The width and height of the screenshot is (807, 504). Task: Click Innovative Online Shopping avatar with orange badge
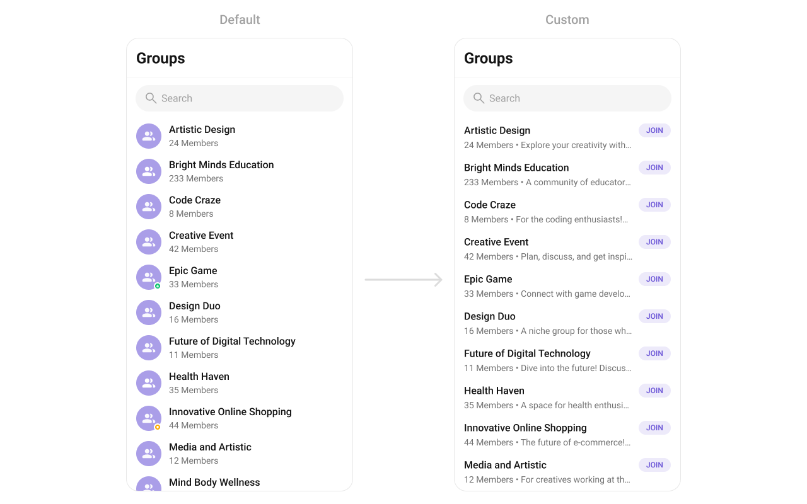click(x=149, y=418)
